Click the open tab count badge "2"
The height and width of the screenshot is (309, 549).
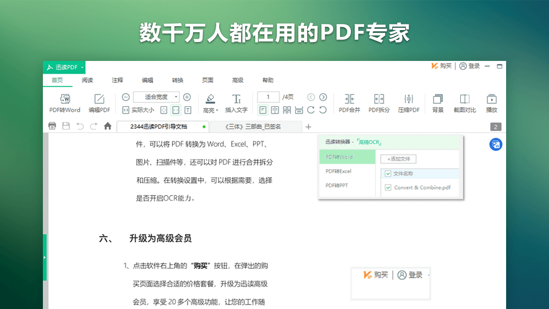click(495, 127)
